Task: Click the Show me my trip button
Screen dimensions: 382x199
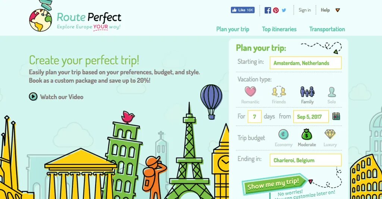Action: coord(273,184)
